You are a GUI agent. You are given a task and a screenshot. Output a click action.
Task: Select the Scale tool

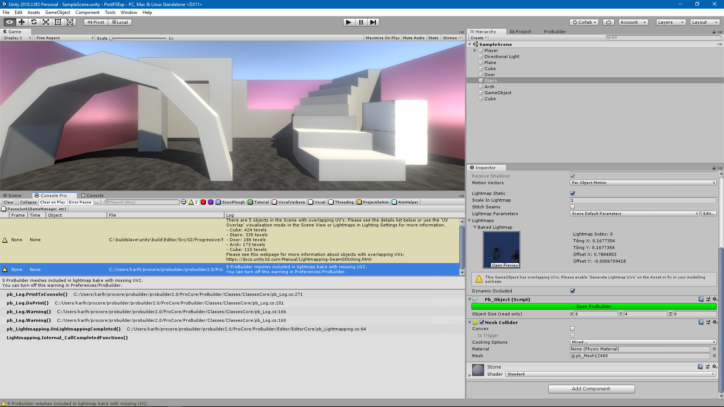click(46, 22)
